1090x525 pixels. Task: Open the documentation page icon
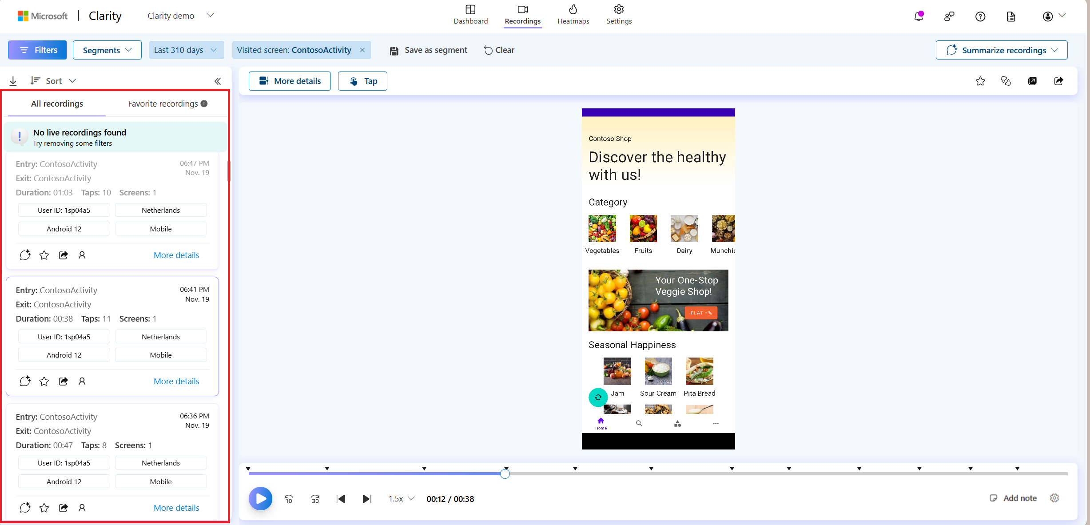1011,16
